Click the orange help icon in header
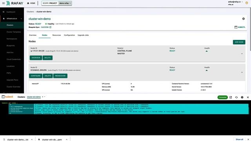Screen dimensions: 251x141 coord(247,3)
